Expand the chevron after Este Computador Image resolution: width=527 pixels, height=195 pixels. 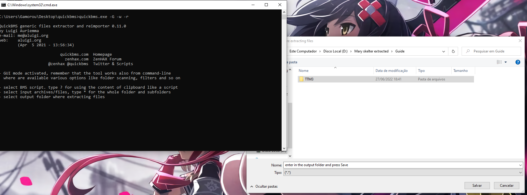point(320,51)
